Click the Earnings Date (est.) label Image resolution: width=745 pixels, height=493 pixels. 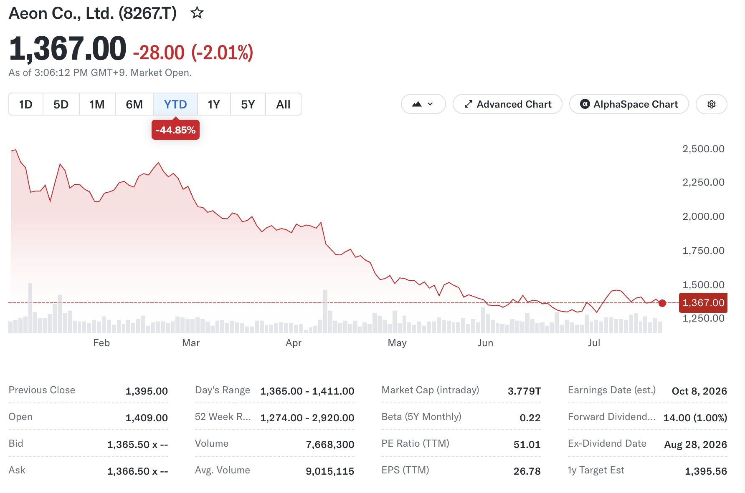[612, 390]
